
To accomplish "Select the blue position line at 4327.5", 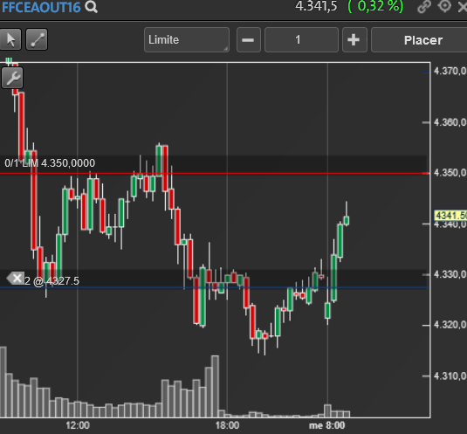I will coord(215,288).
